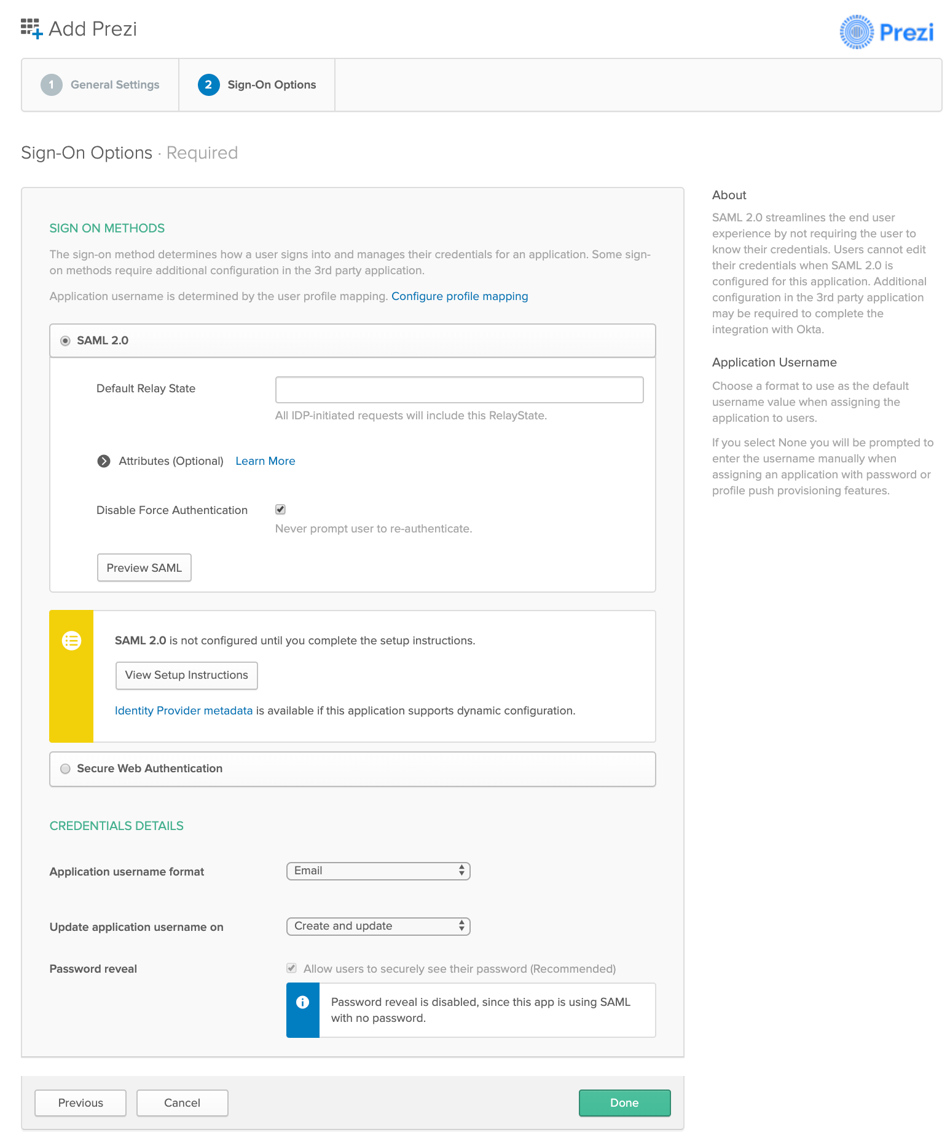Click the Preview SAML button
The image size is (950, 1135).
144,567
